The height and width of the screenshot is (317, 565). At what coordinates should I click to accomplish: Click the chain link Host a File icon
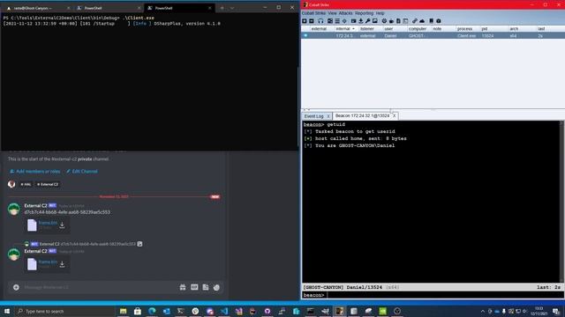(415, 21)
